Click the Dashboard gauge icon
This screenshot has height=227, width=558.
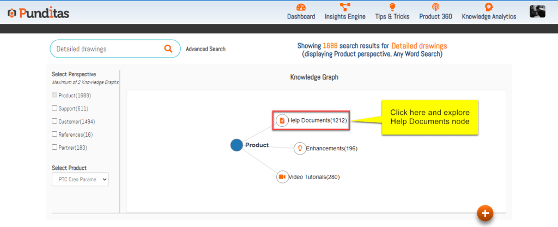click(x=301, y=7)
